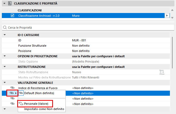Click RISTRUTTURAZIONE palette default text
This screenshot has height=114, width=176.
click(98, 67)
